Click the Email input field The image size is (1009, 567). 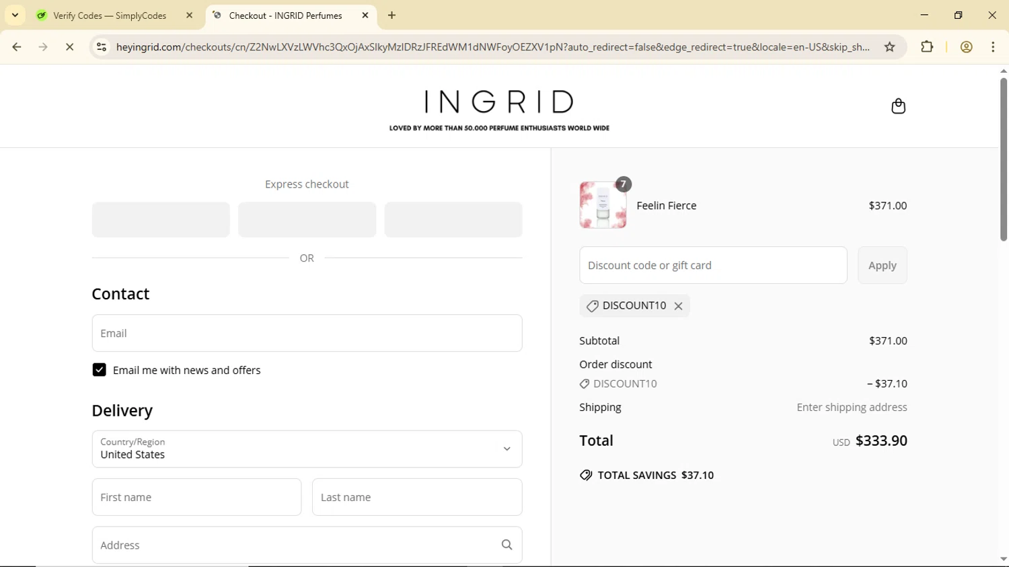click(x=307, y=333)
